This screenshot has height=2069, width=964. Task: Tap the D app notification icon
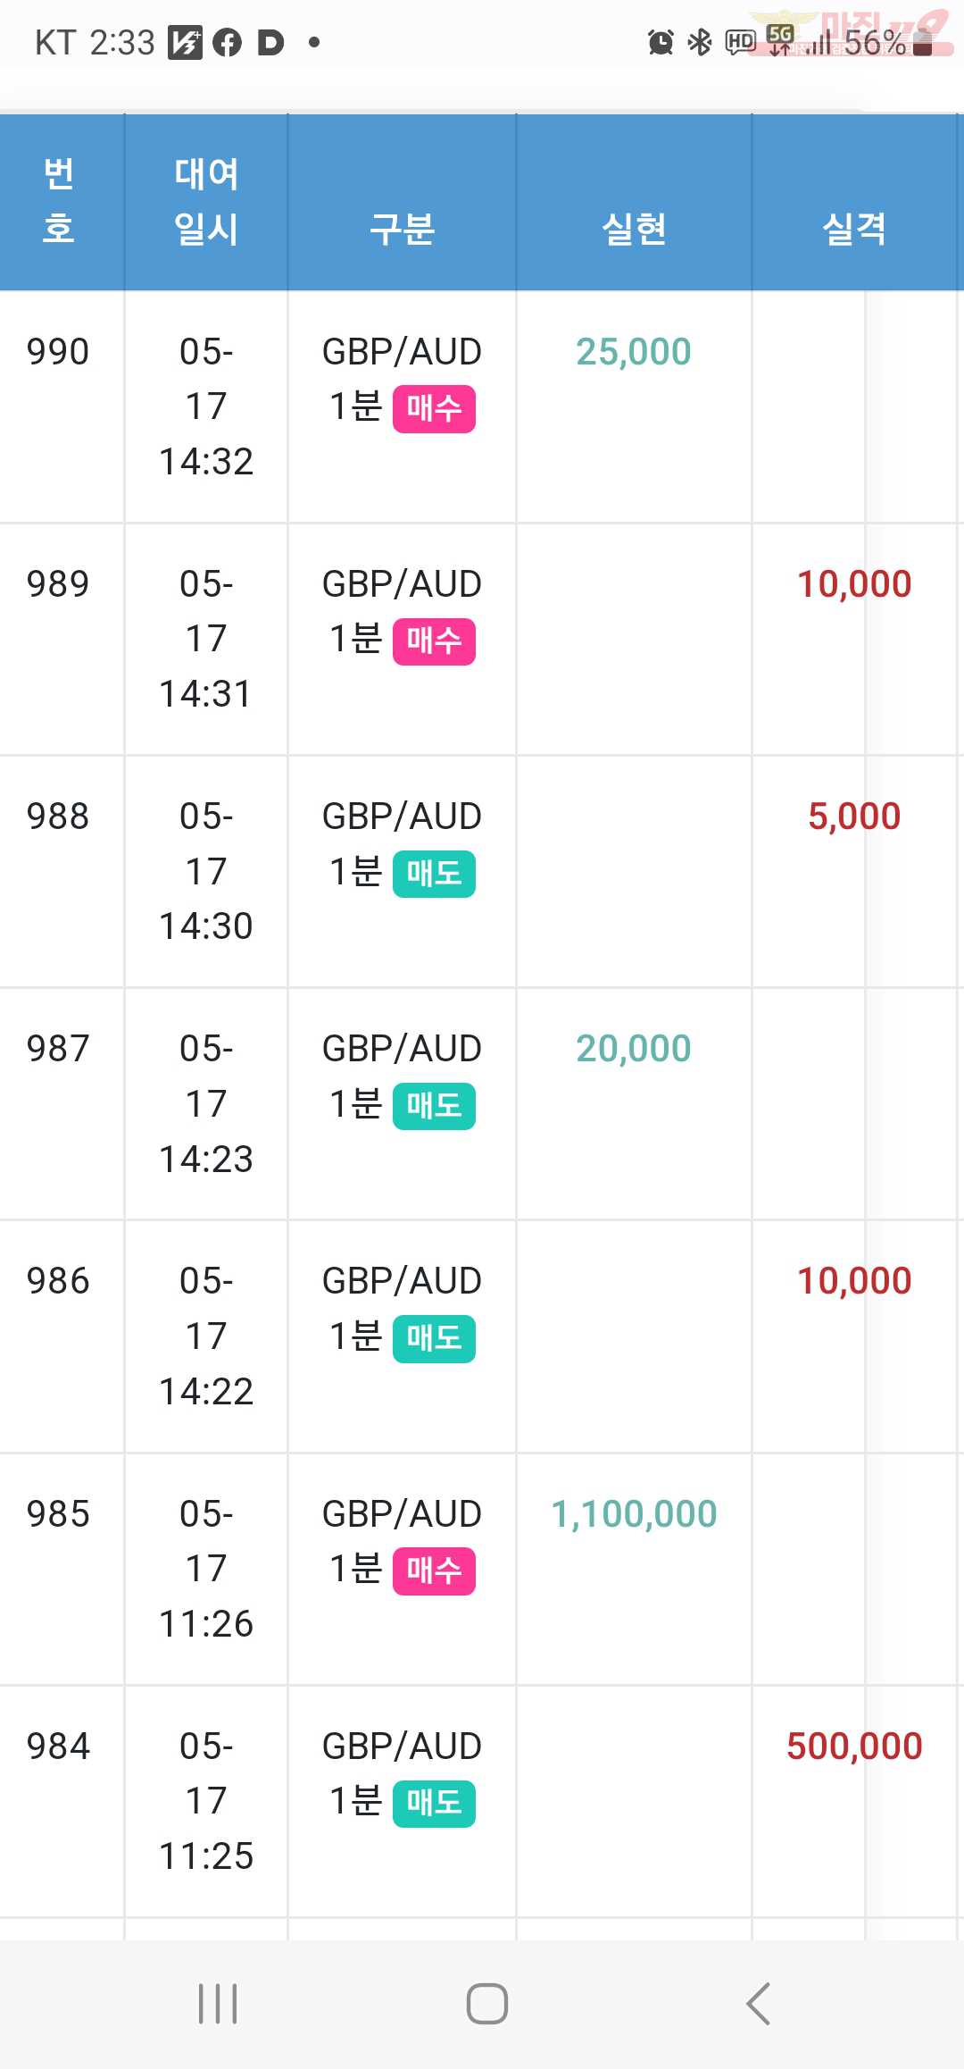tap(270, 42)
